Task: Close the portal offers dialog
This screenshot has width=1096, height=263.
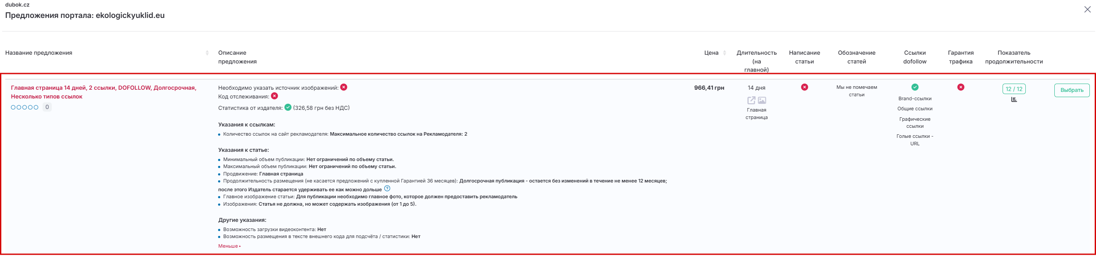Action: (1087, 10)
